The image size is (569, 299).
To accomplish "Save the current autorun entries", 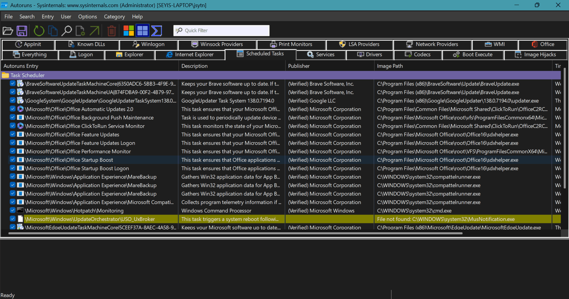I will coord(22,31).
